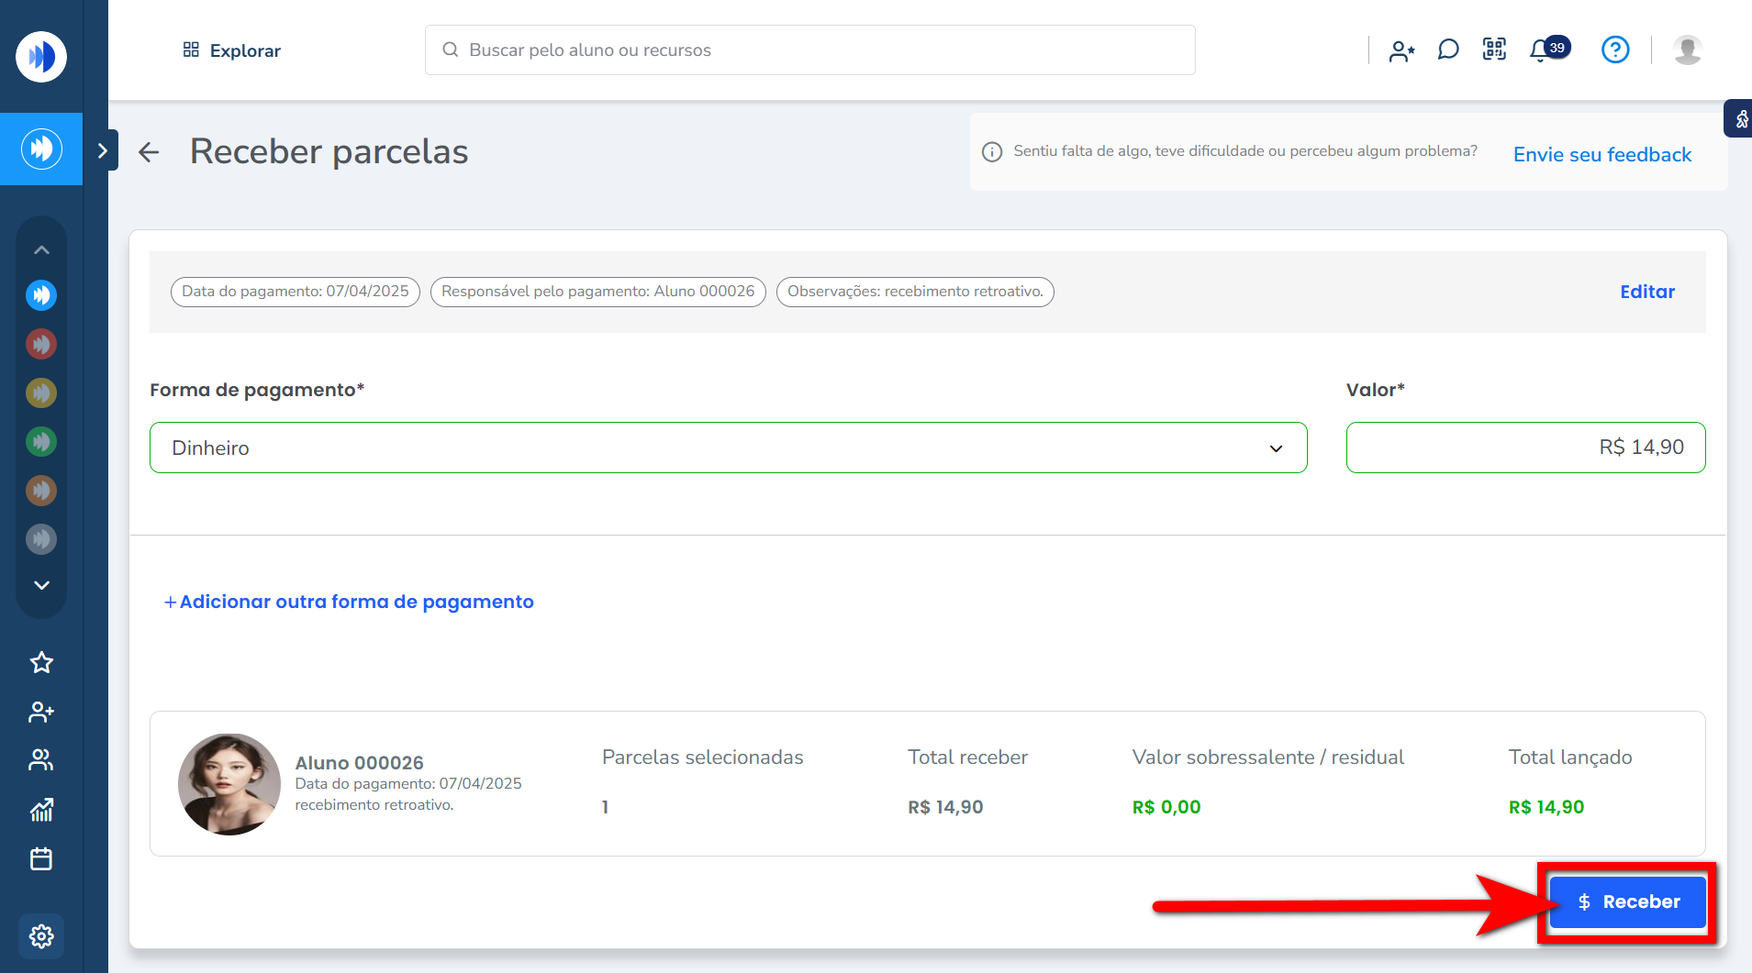
Task: Open the chat messages icon
Action: coord(1447,50)
